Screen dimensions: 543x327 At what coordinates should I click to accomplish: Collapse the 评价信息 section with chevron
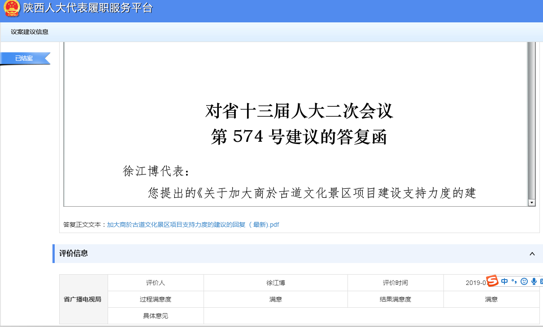532,254
